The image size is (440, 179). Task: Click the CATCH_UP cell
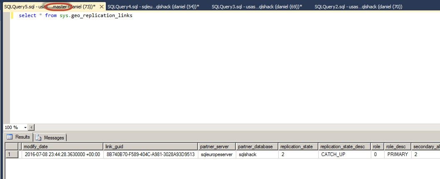click(345, 154)
